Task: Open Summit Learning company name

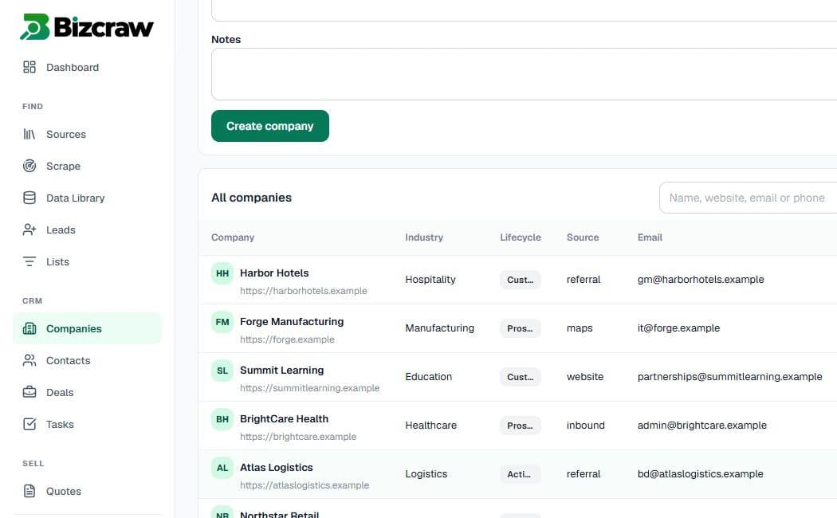Action: tap(282, 370)
